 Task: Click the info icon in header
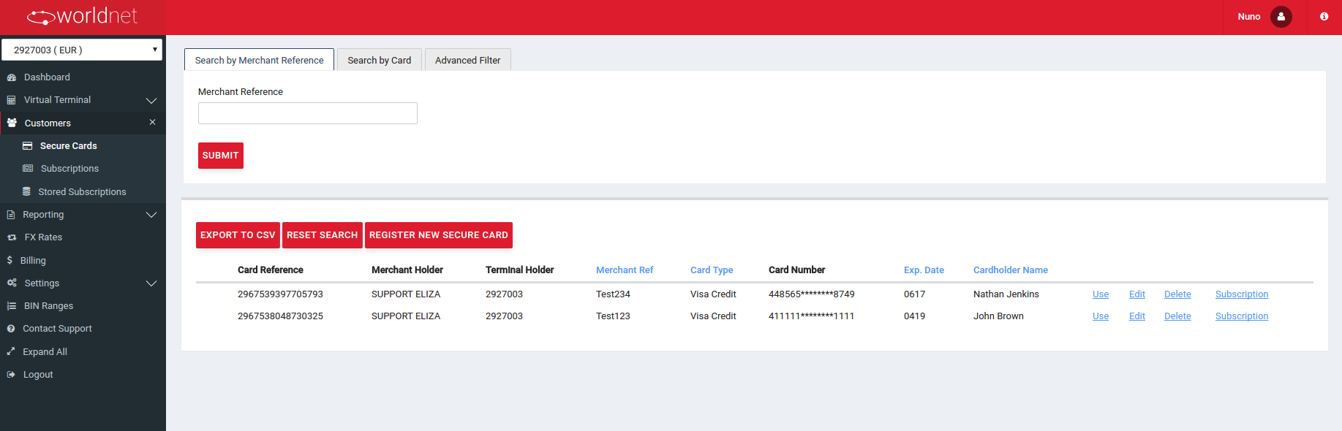(1324, 17)
